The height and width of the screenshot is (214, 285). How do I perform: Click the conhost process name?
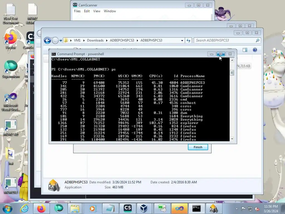click(188, 103)
